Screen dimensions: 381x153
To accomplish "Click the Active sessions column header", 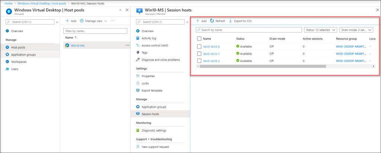I will coord(313,39).
